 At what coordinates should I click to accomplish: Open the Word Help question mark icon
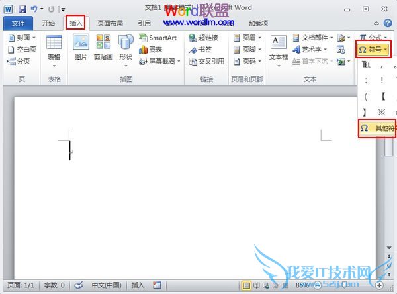click(388, 23)
